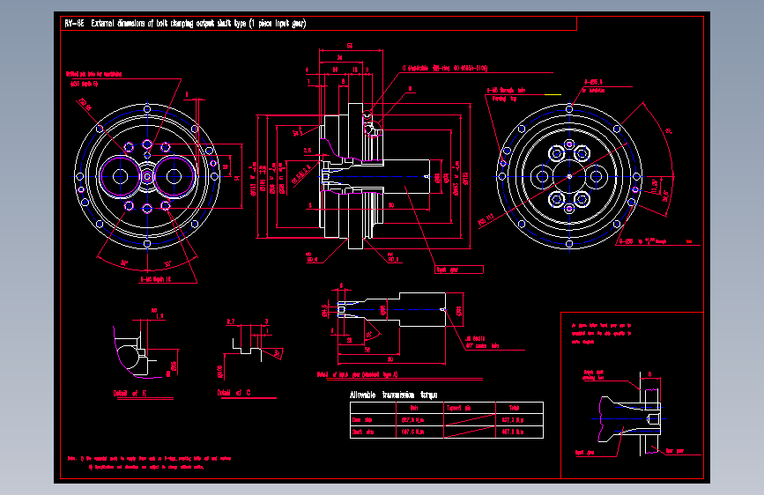Click the 56 dimension under the input gear detail
The image size is (764, 495).
point(367,350)
